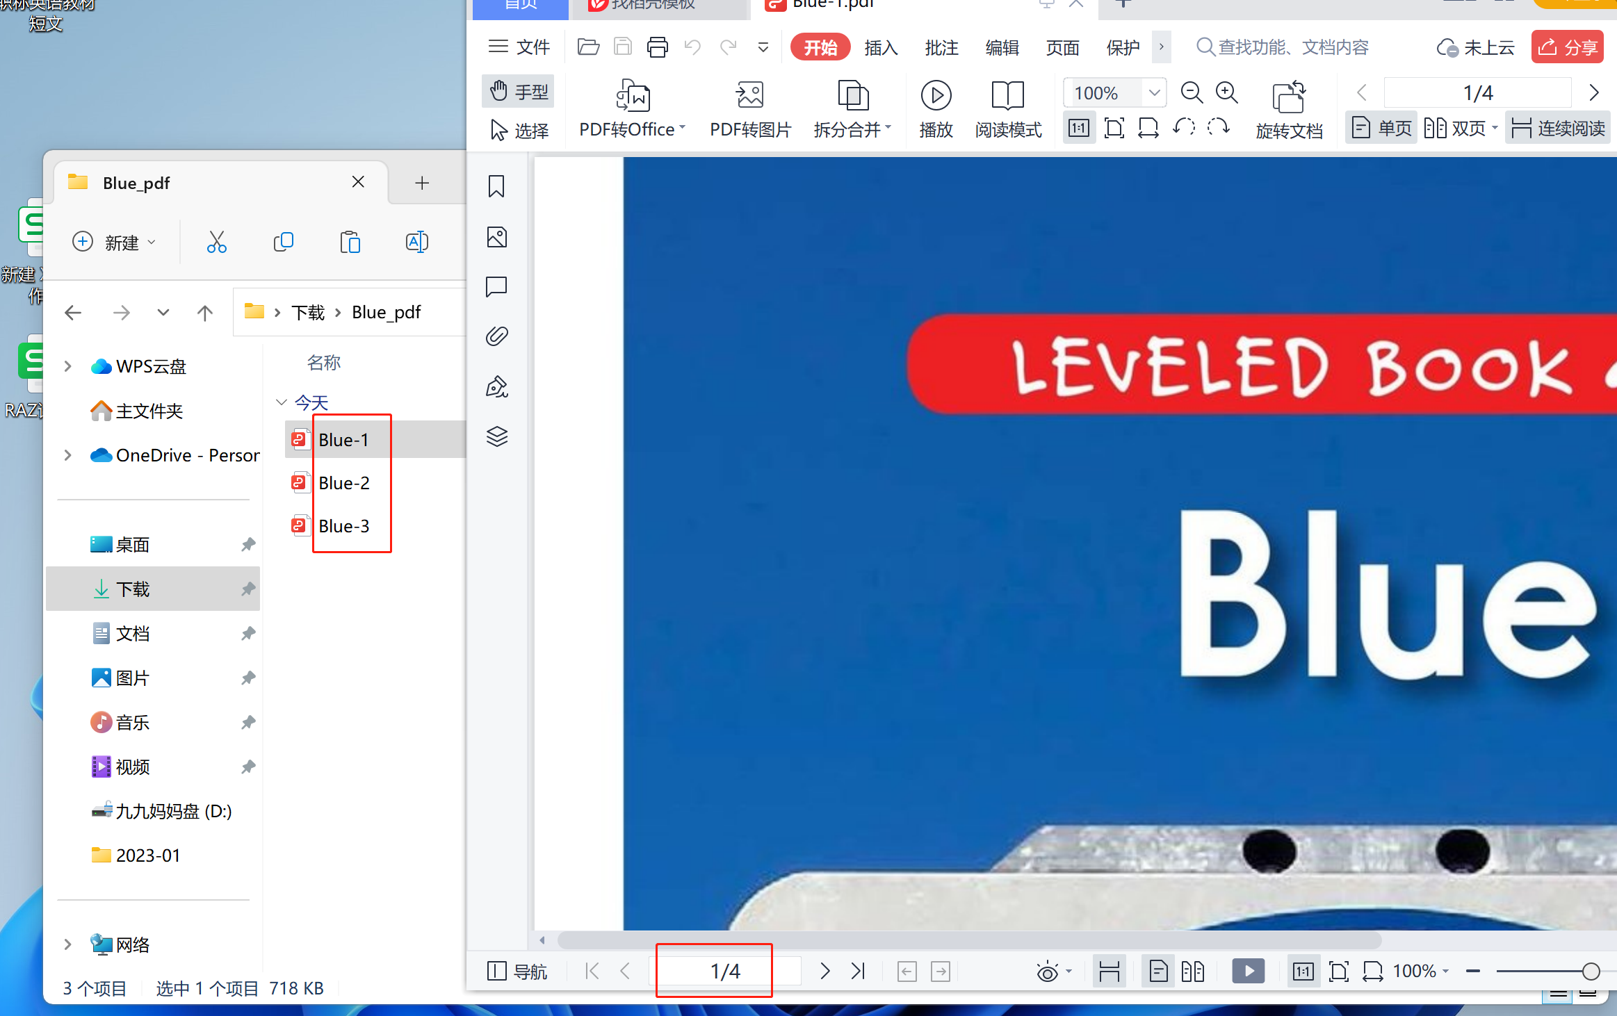Enable the 手型 hand tool
This screenshot has width=1617, height=1016.
point(519,91)
